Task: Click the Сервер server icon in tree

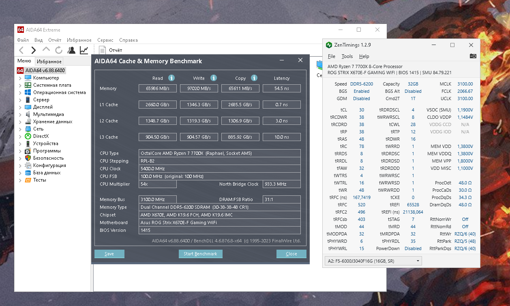Action: tap(28, 100)
